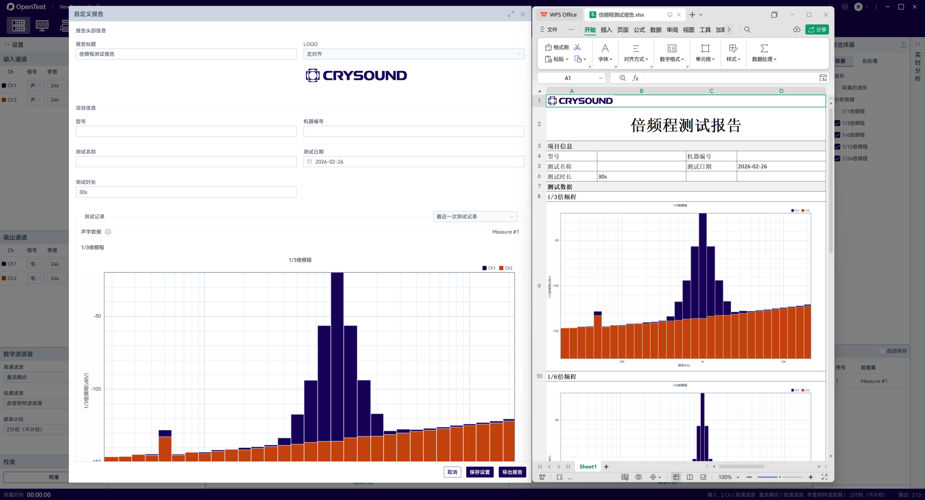
Task: Uncheck the 1/3 octave checkbox
Action: pos(837,123)
